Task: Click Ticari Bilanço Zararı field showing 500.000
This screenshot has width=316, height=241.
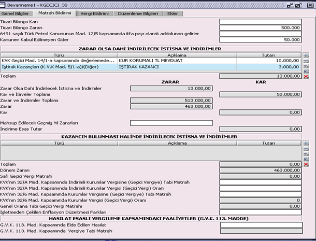Action: pos(261,27)
